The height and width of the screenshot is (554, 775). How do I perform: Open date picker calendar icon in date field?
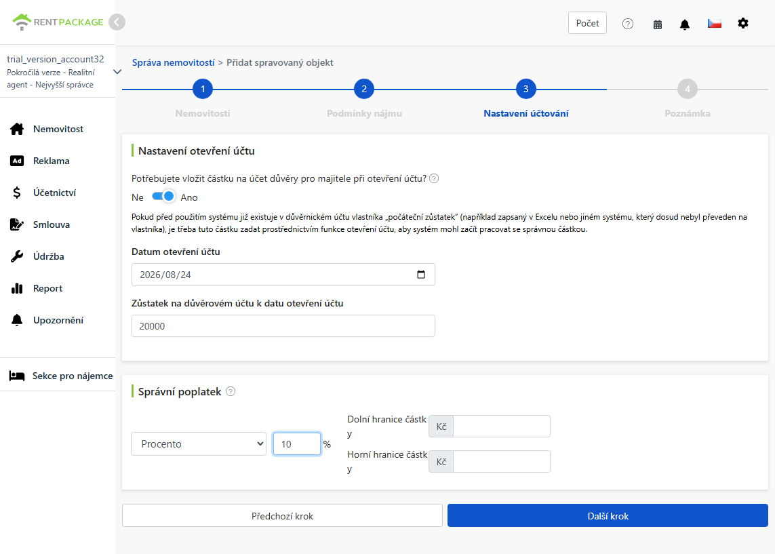tap(421, 274)
